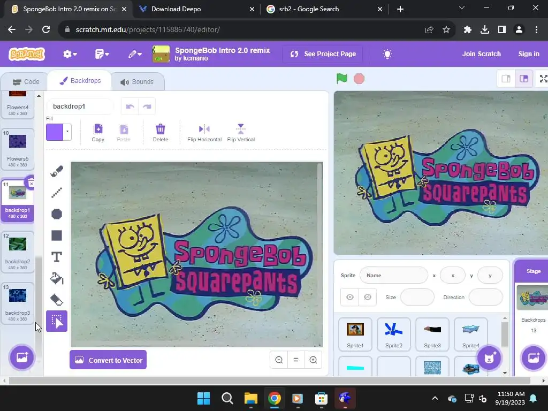Select the Rectangle tool
The height and width of the screenshot is (411, 548).
click(x=57, y=235)
